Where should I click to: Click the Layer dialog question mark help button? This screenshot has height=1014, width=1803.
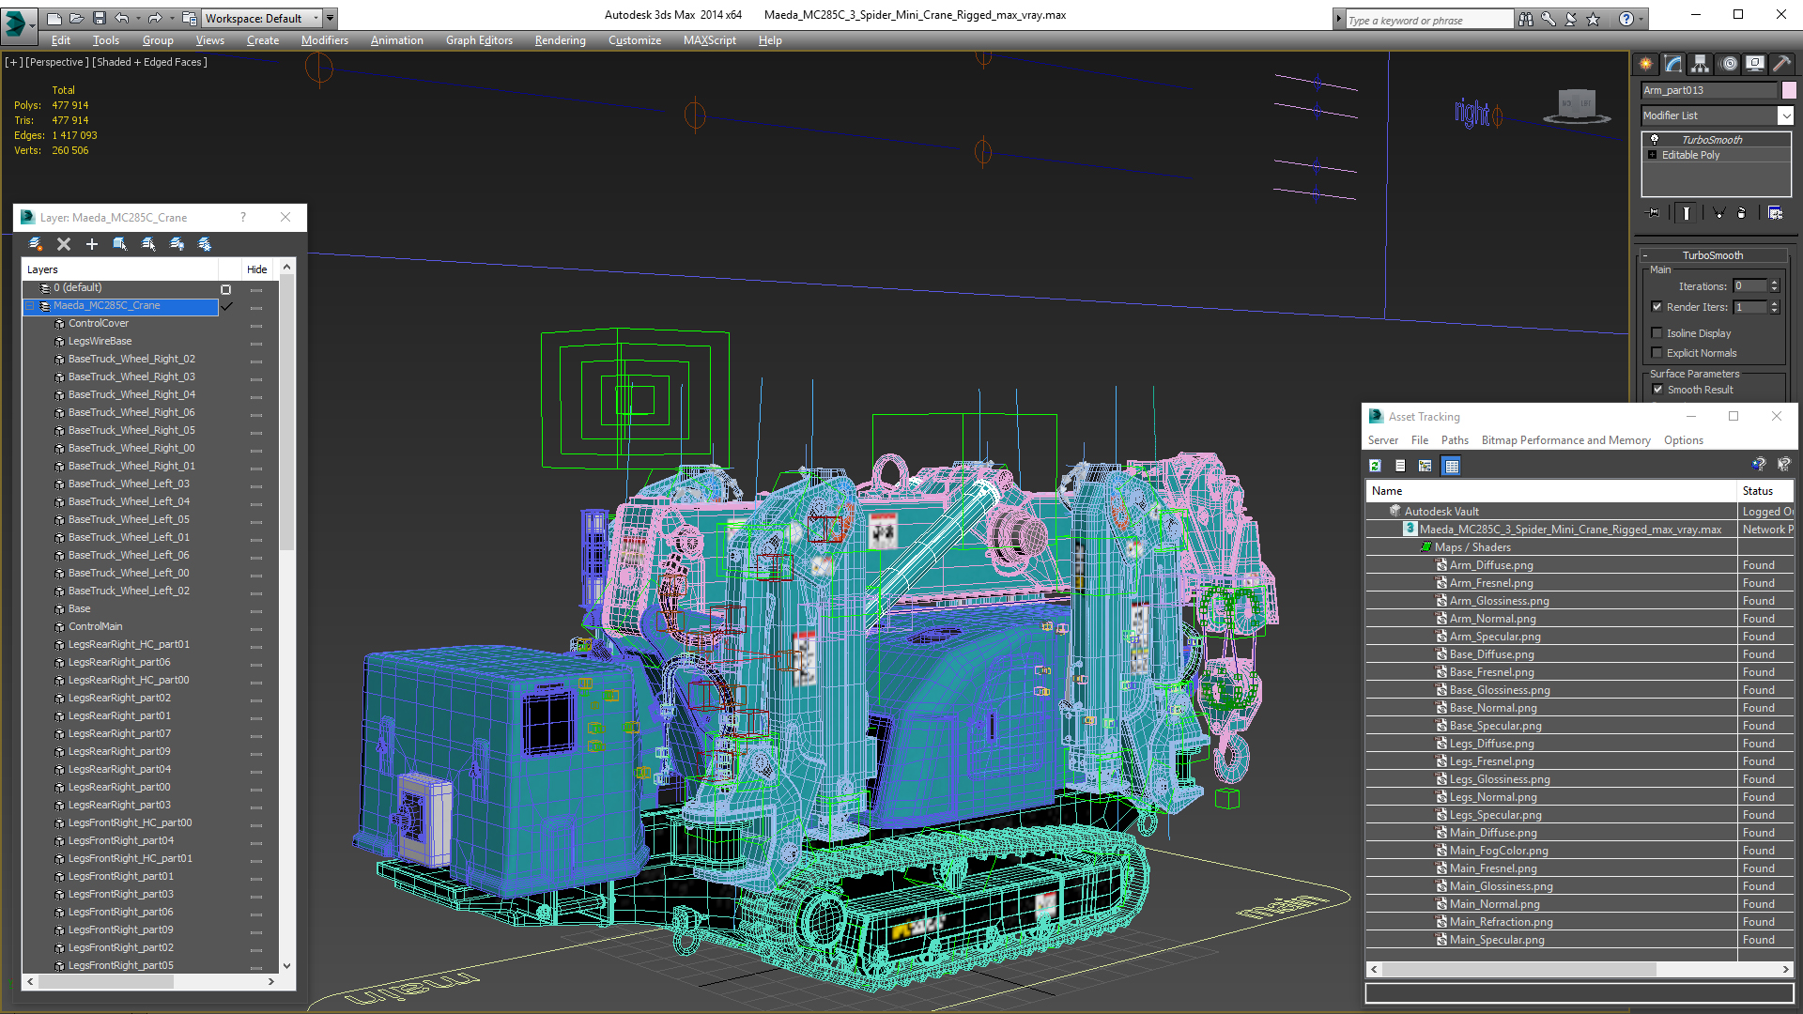243,217
